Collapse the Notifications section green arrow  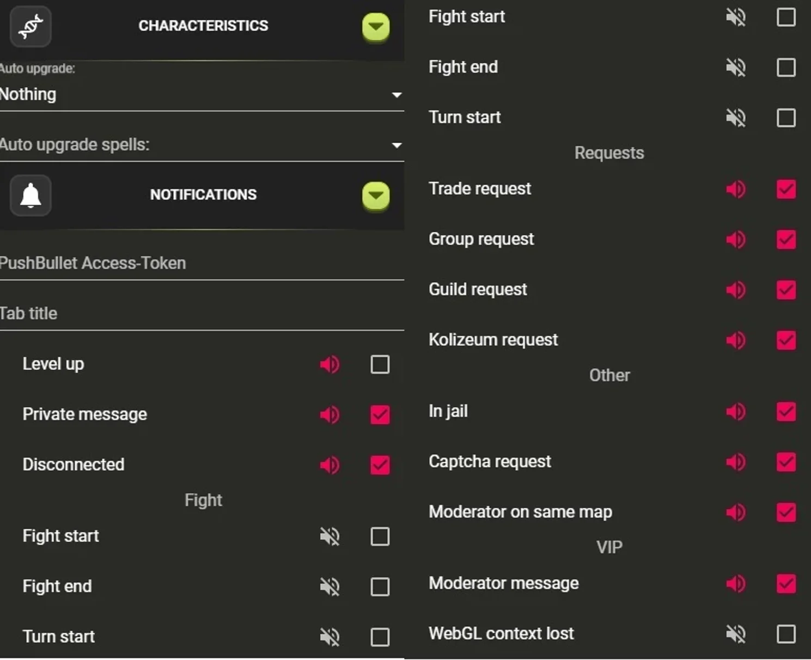376,195
